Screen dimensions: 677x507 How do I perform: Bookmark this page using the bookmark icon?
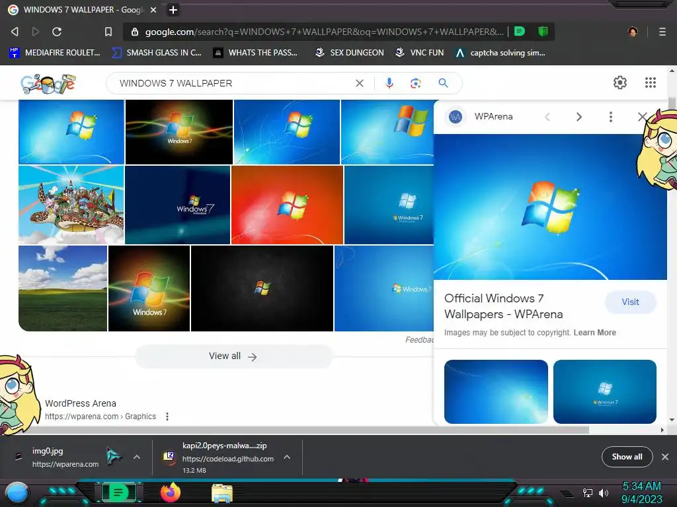coord(108,32)
